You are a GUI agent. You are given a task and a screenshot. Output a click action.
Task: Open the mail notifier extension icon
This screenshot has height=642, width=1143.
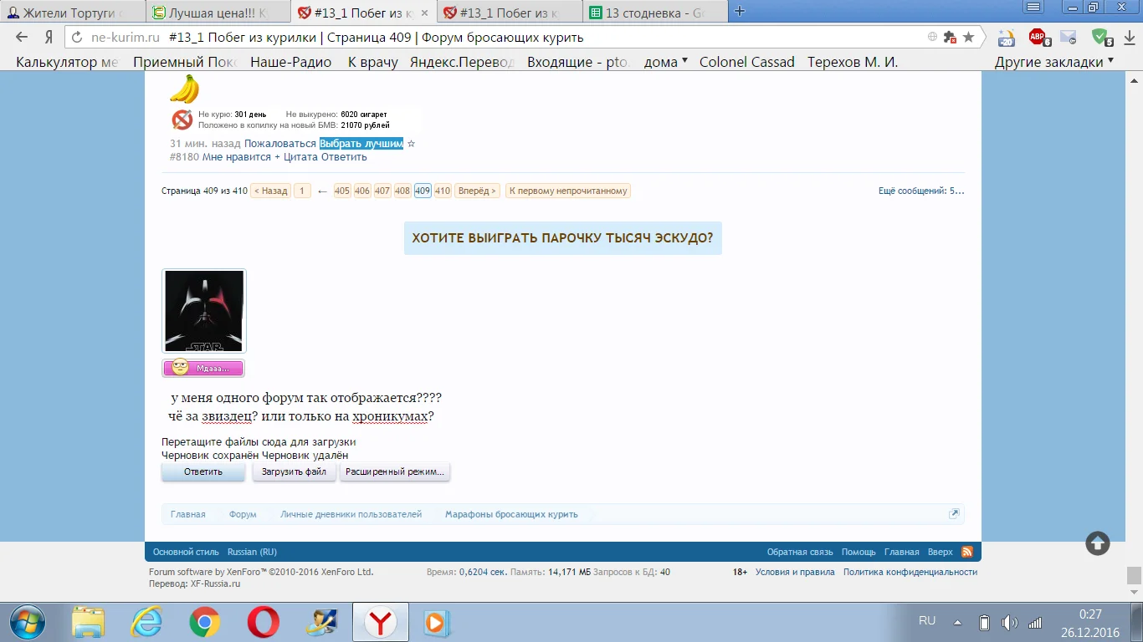click(1069, 38)
